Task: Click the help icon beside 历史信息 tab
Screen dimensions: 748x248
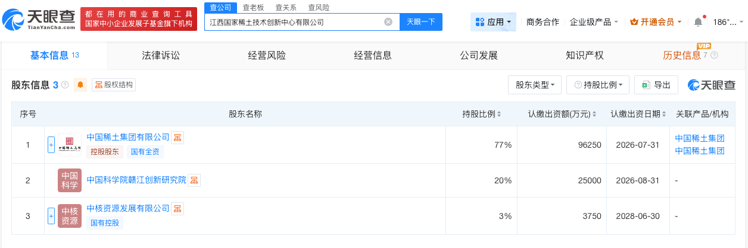Action: coord(714,55)
